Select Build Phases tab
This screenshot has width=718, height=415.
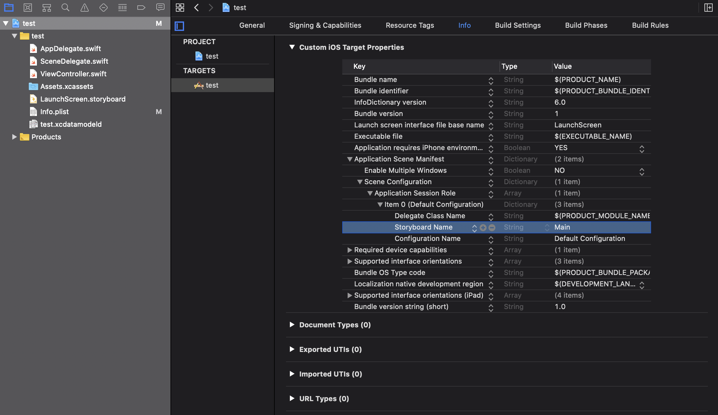click(586, 25)
